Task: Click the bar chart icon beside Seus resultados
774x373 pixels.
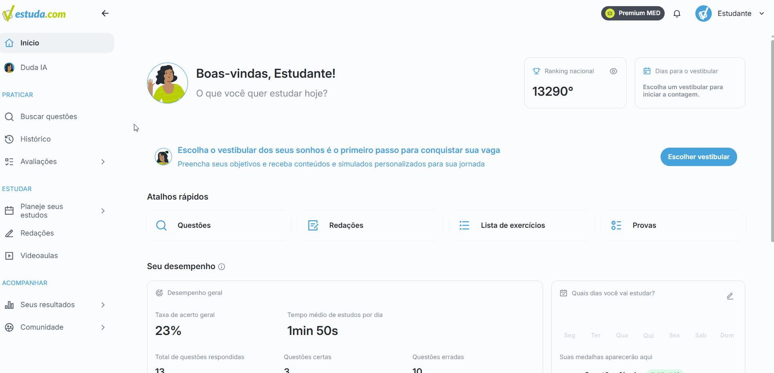Action: [x=9, y=305]
